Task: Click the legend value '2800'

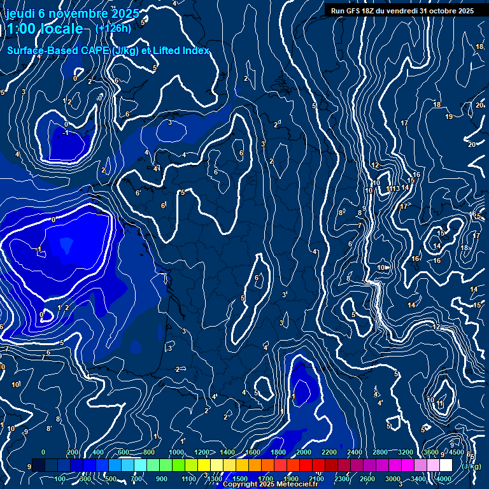Action: (x=380, y=452)
